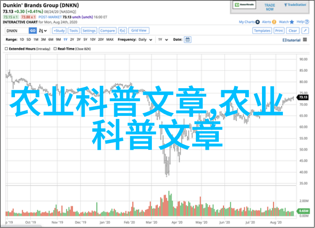The height and width of the screenshot is (228, 315).
Task: Click the 73.13 current price marker
Action: coord(303,97)
